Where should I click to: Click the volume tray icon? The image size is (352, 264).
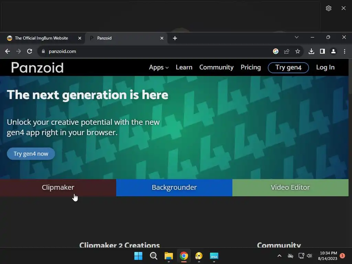point(309,256)
